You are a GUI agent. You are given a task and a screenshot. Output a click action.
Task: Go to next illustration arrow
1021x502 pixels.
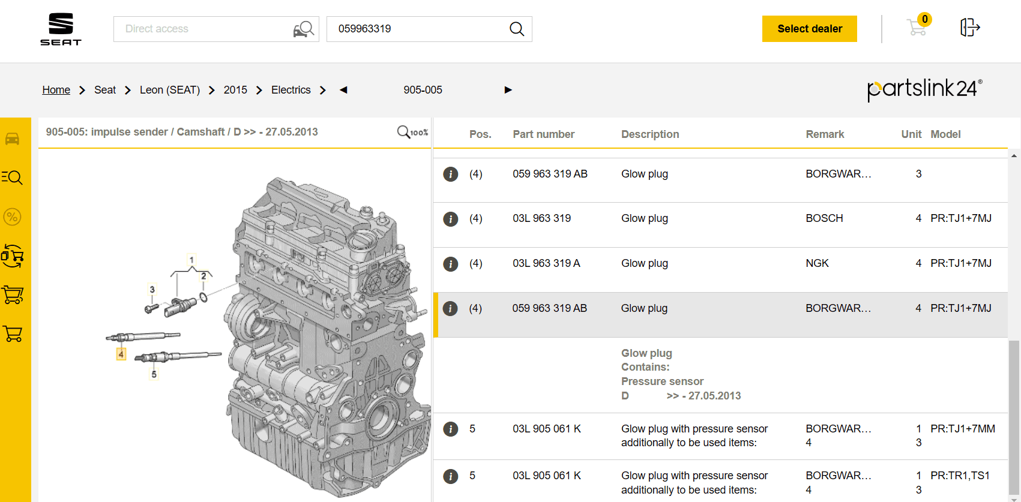pos(508,90)
